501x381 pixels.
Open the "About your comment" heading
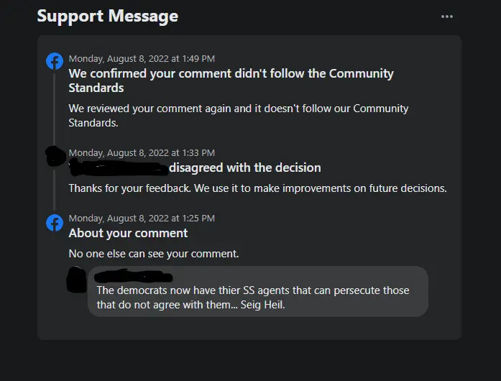[x=128, y=233]
